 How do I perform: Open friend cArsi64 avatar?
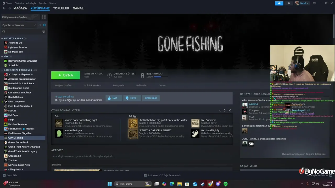[x=245, y=105]
